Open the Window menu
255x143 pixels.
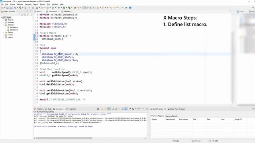(x=55, y=4)
